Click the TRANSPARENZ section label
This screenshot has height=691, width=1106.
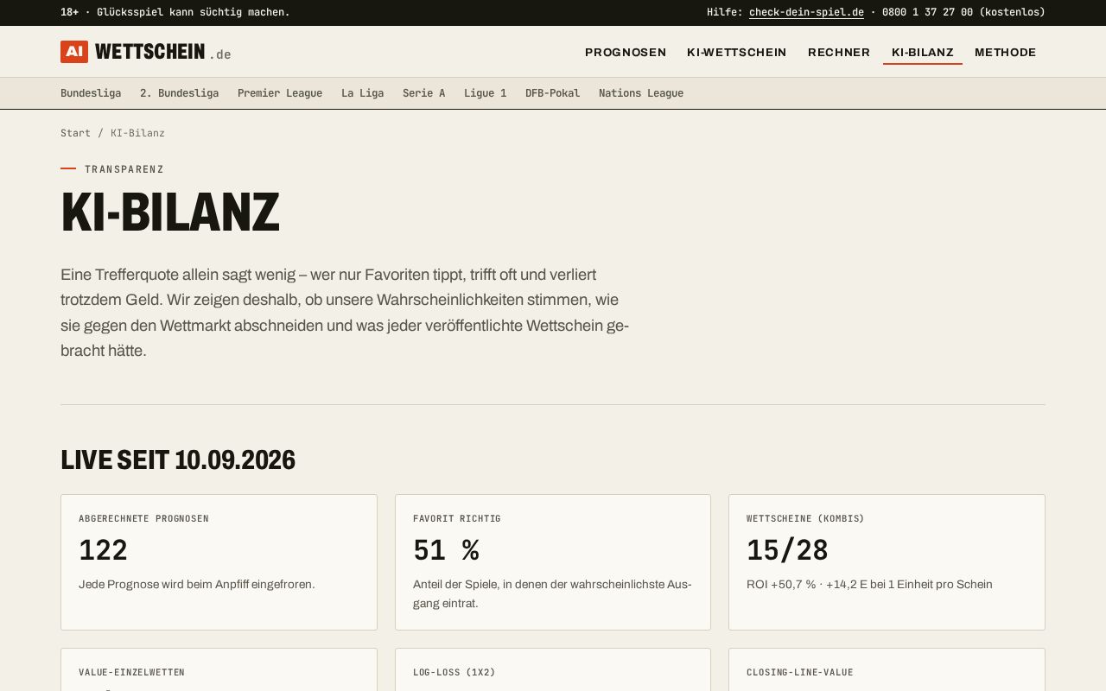click(124, 169)
